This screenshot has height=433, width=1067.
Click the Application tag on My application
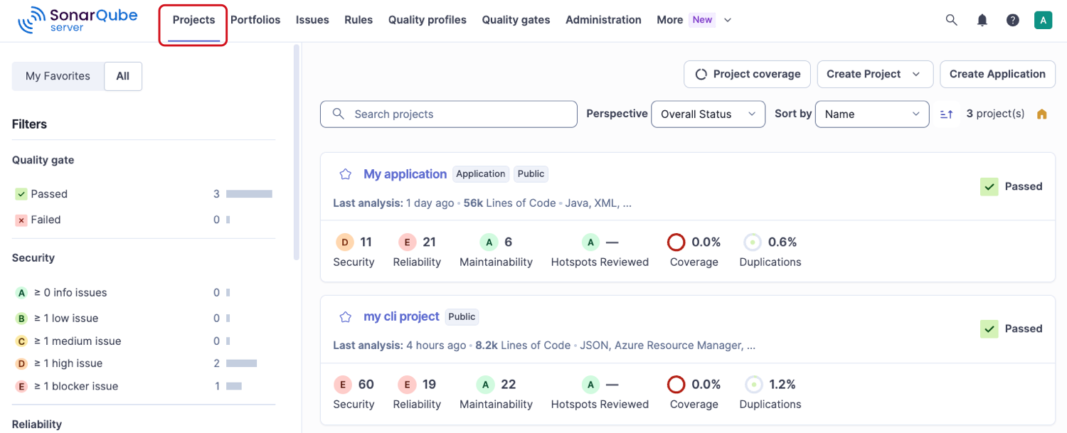[x=481, y=174]
